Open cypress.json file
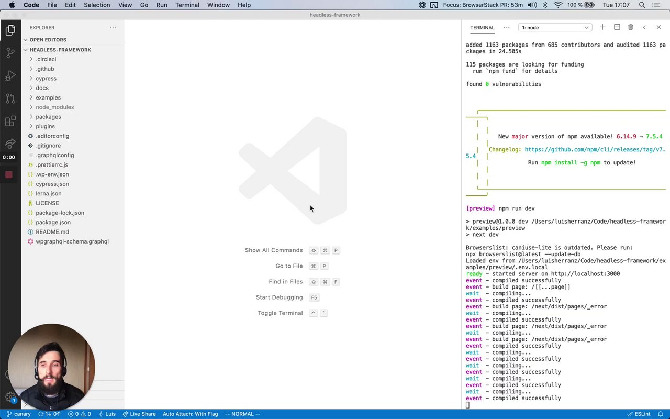 point(72,184)
